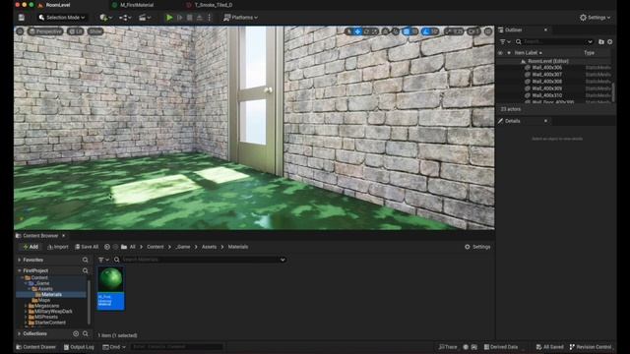Screen dimensions: 630x354
Task: Open the Perspective view type menu
Action: (45, 31)
